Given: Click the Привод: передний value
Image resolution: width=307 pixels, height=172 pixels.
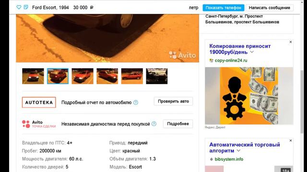Looking at the screenshot, I should 138,143.
